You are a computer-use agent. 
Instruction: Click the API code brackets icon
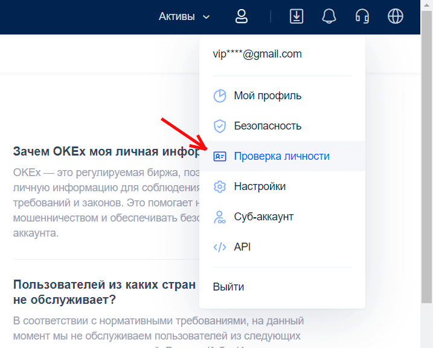click(x=220, y=247)
